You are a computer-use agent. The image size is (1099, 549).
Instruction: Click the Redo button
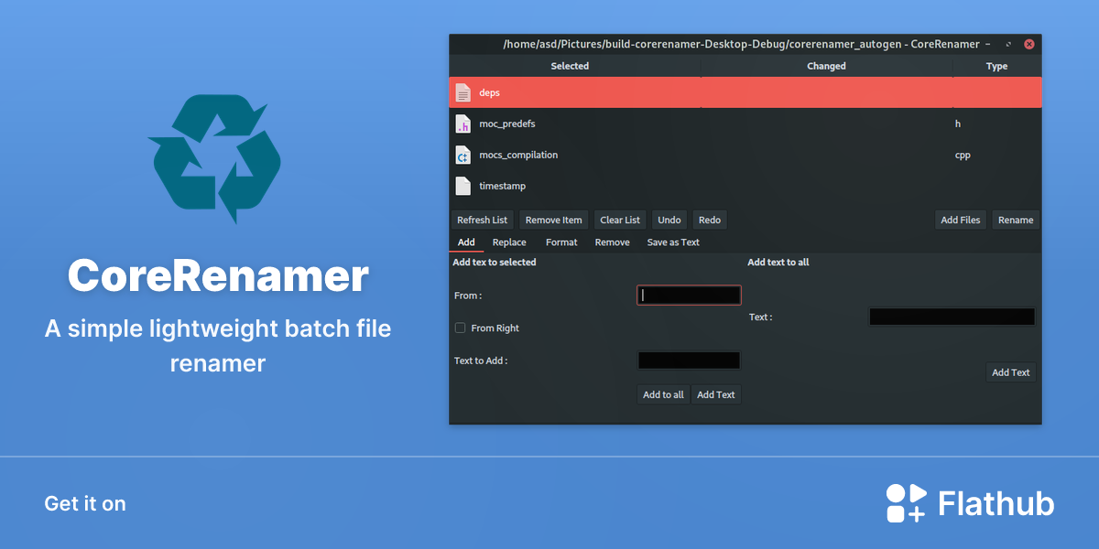pyautogui.click(x=710, y=220)
